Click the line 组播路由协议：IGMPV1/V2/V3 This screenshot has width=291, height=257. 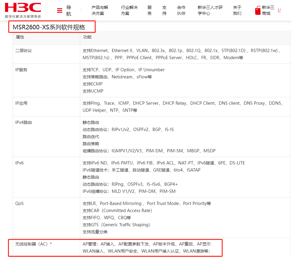coord(149,151)
